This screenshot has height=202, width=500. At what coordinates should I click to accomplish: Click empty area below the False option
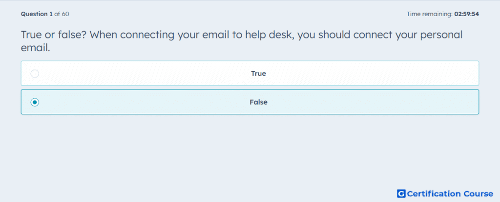click(250, 149)
